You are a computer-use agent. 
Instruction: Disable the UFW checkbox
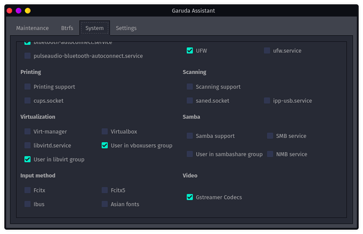[189, 50]
